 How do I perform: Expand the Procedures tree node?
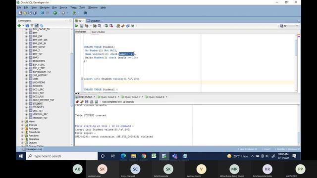(x=22, y=132)
